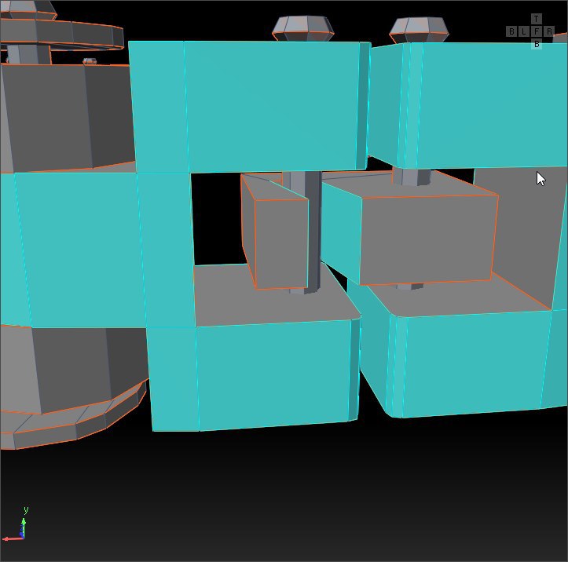
Task: Switch to Left view with L button
Action: [x=524, y=31]
